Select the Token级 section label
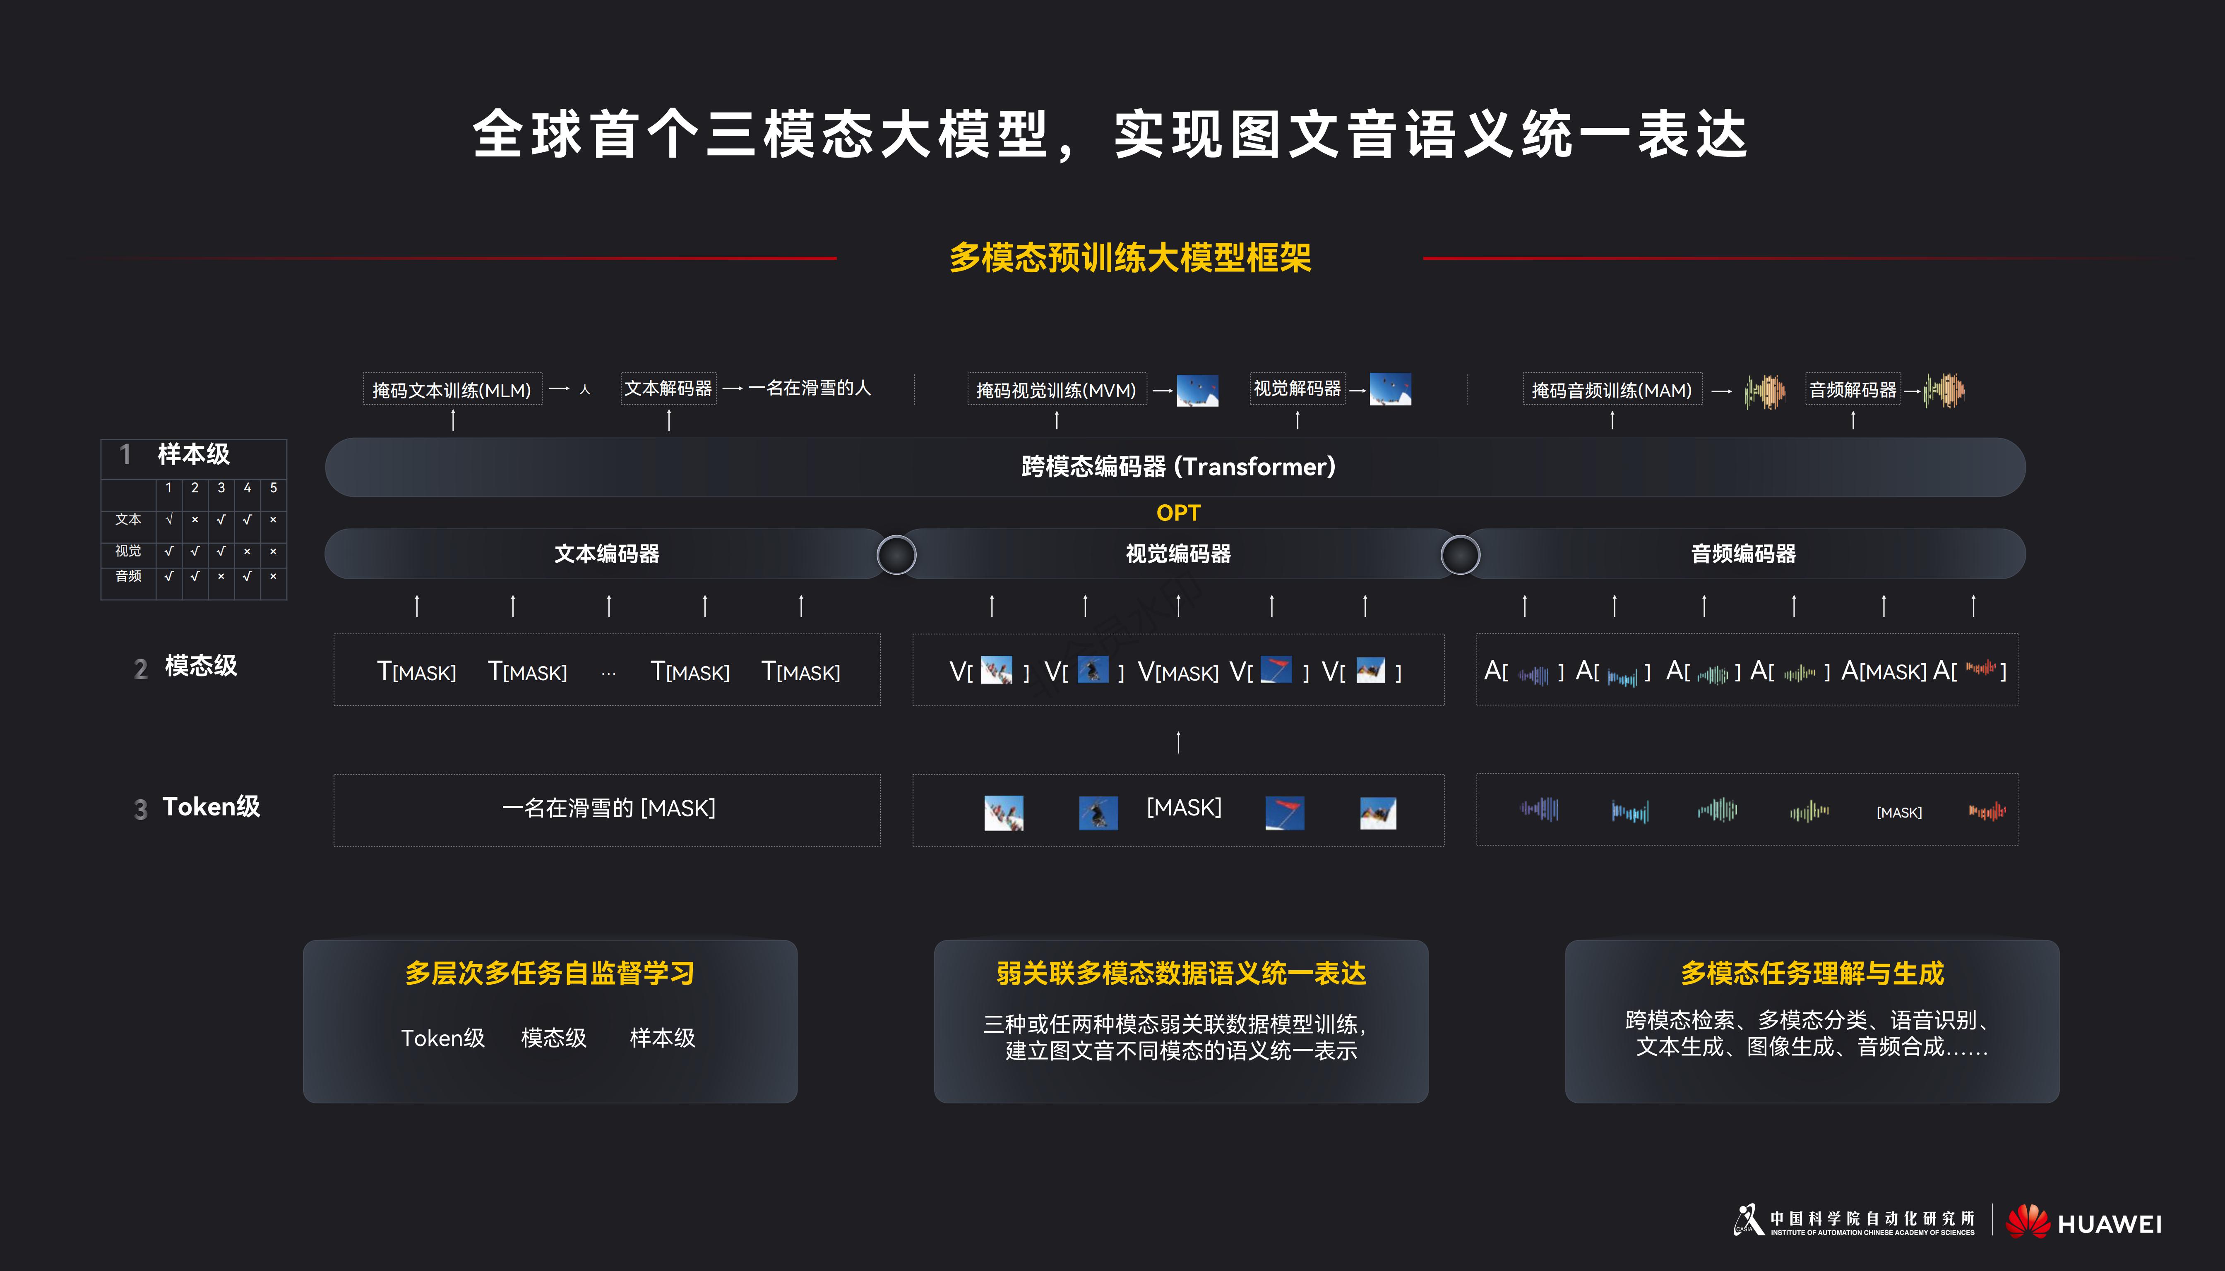Image resolution: width=2225 pixels, height=1271 pixels. [209, 807]
